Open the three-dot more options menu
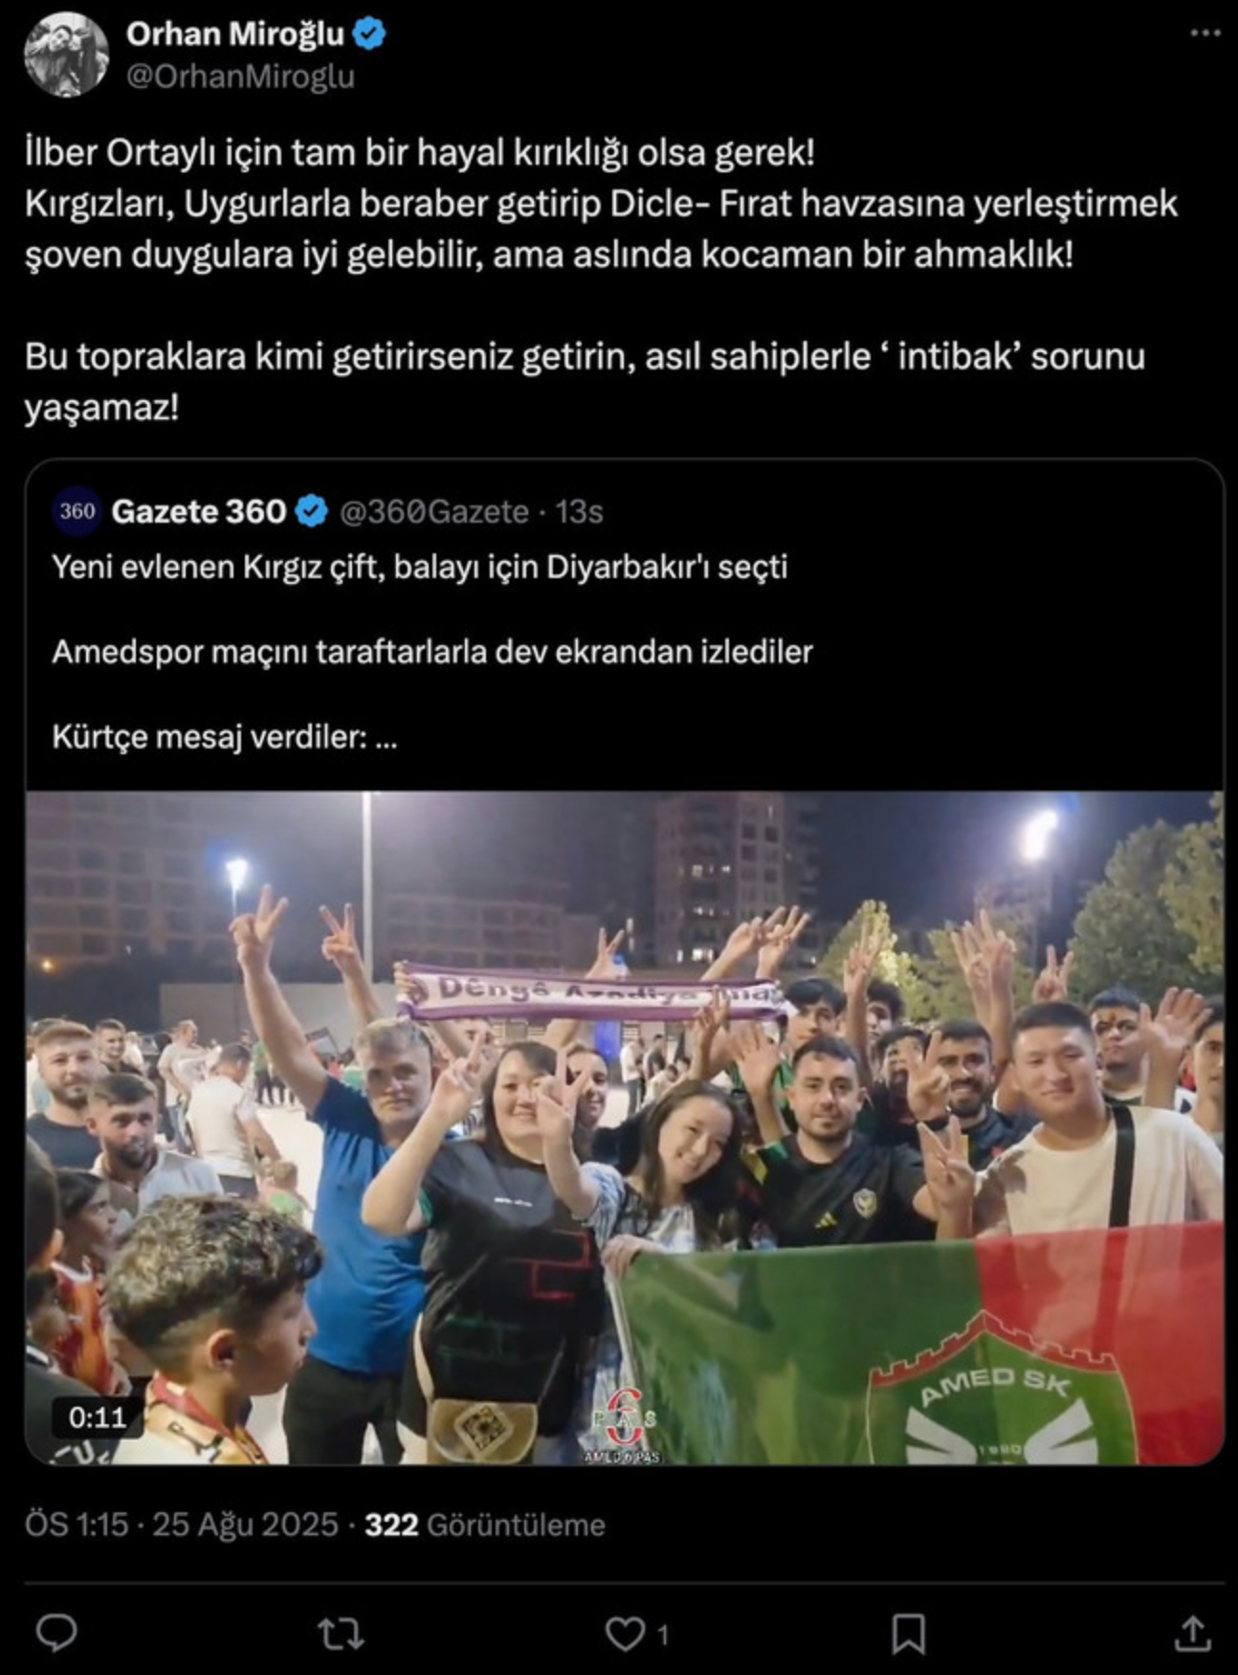 pyautogui.click(x=1205, y=33)
